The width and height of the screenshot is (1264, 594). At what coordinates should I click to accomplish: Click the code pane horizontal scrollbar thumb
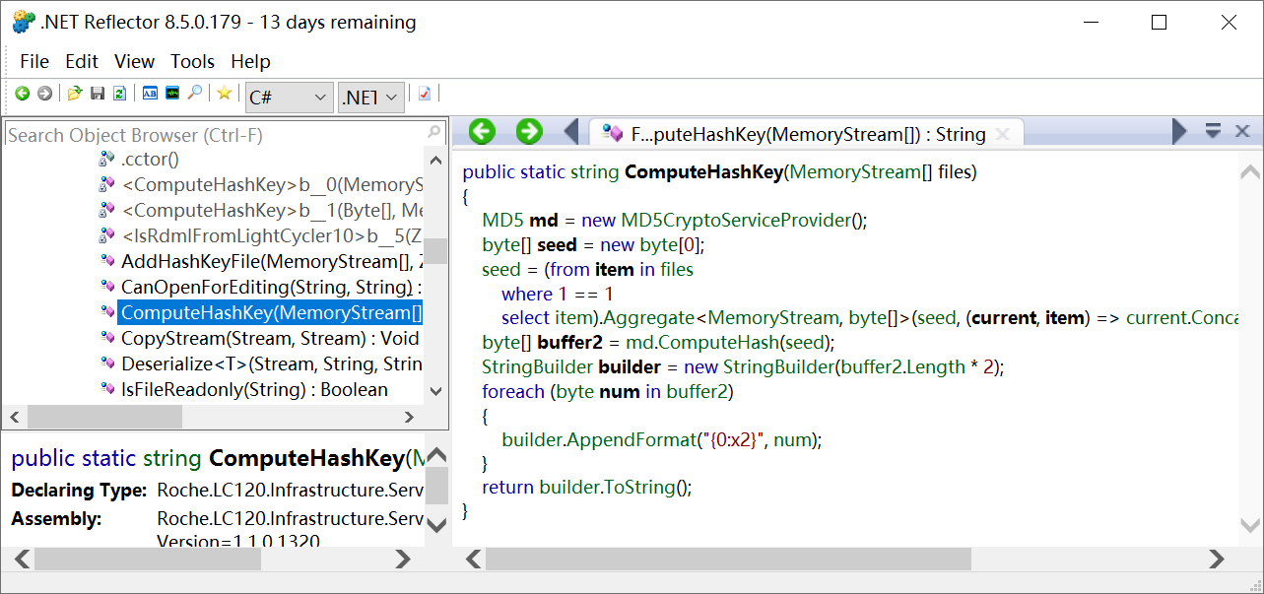point(728,559)
